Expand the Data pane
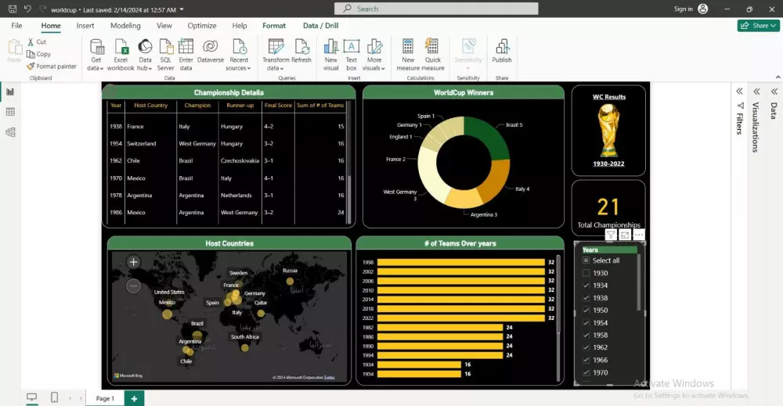 click(x=774, y=92)
